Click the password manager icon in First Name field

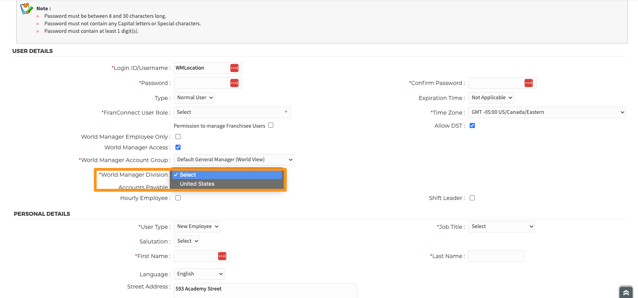point(222,256)
